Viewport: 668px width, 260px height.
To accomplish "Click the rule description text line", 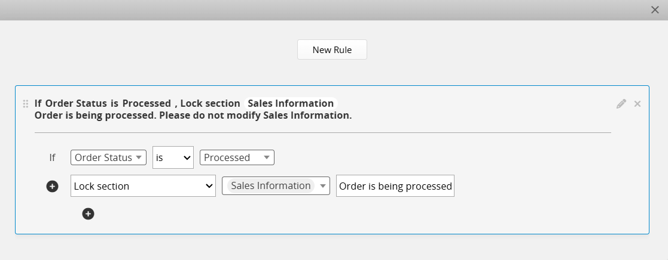I will tap(193, 116).
